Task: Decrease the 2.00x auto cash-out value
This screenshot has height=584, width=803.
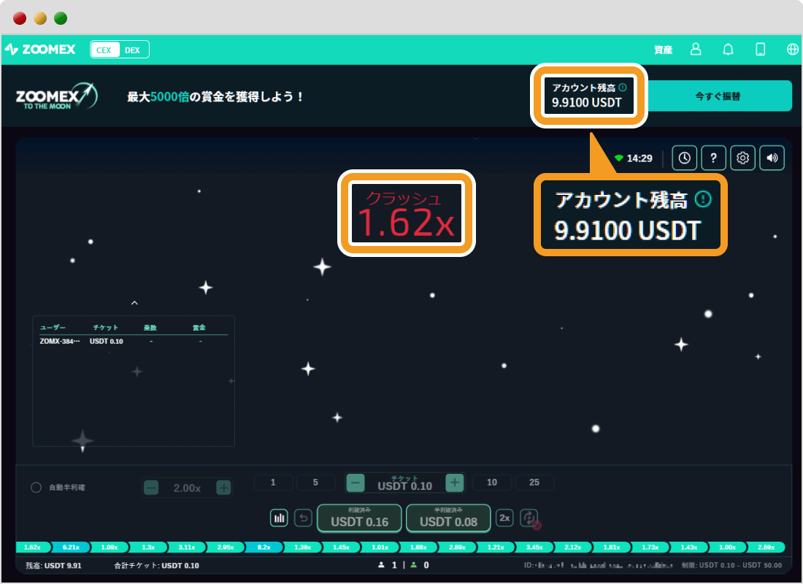Action: click(151, 487)
